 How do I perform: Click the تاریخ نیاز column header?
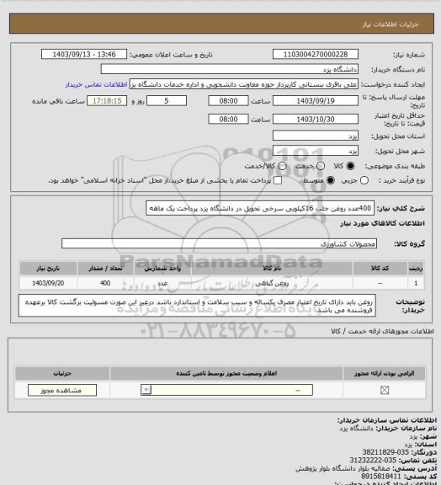click(48, 269)
